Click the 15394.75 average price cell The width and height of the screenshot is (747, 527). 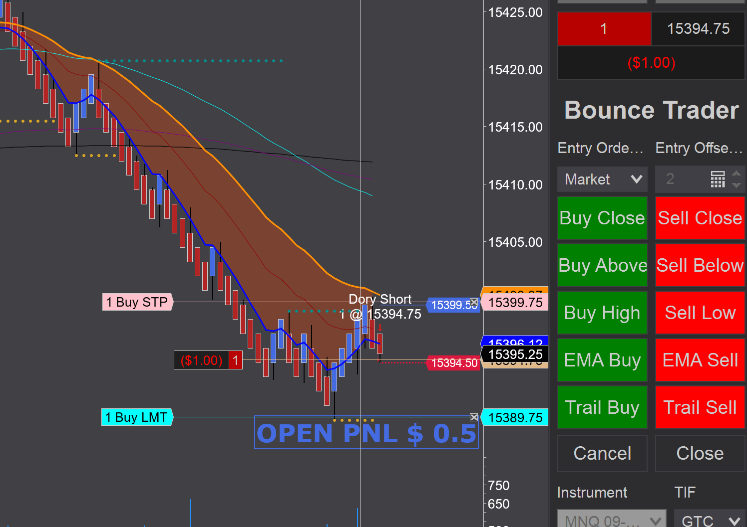point(698,29)
